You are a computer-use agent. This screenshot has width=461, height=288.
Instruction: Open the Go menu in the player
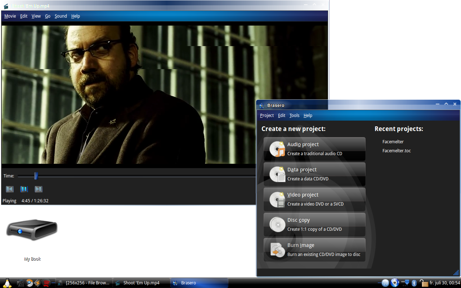pos(48,16)
